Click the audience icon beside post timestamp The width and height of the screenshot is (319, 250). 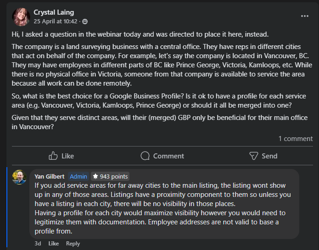point(85,22)
